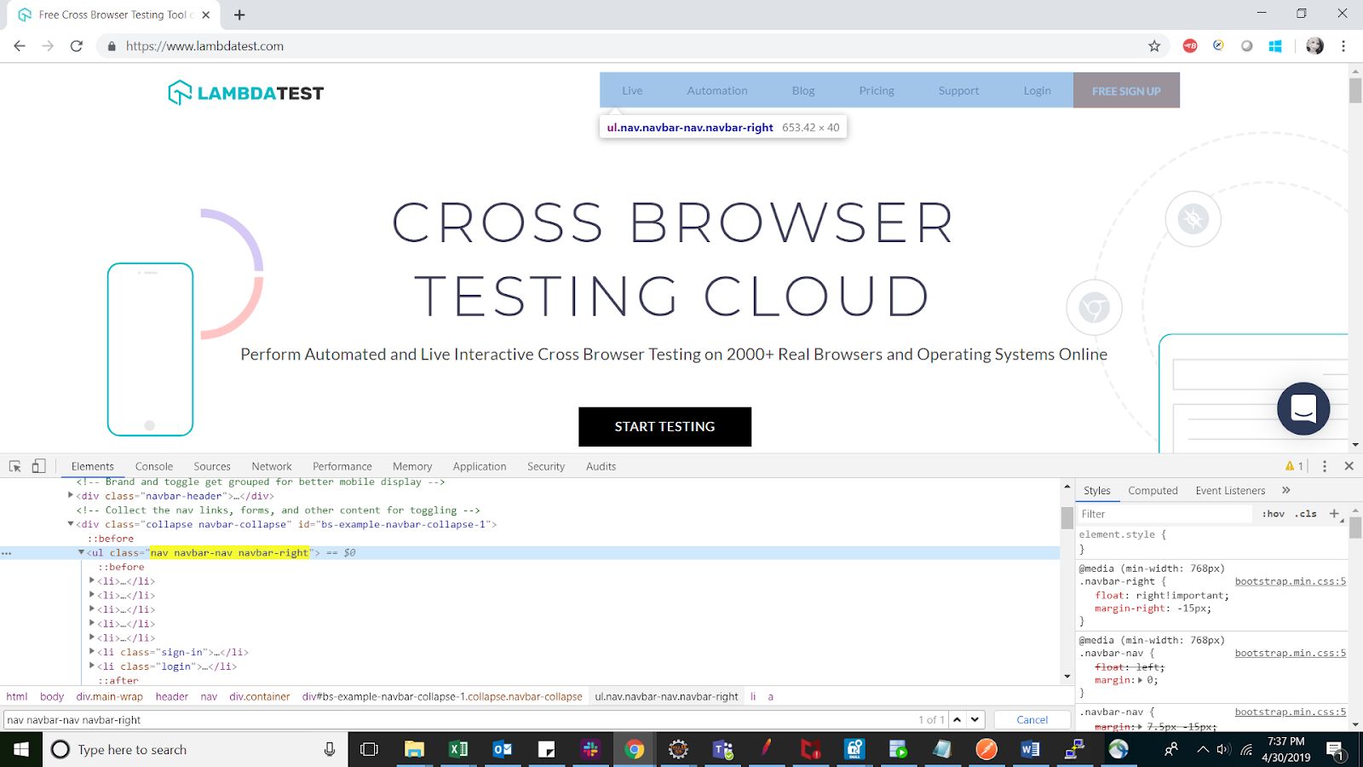Open the chat widget bubble icon

click(x=1303, y=409)
